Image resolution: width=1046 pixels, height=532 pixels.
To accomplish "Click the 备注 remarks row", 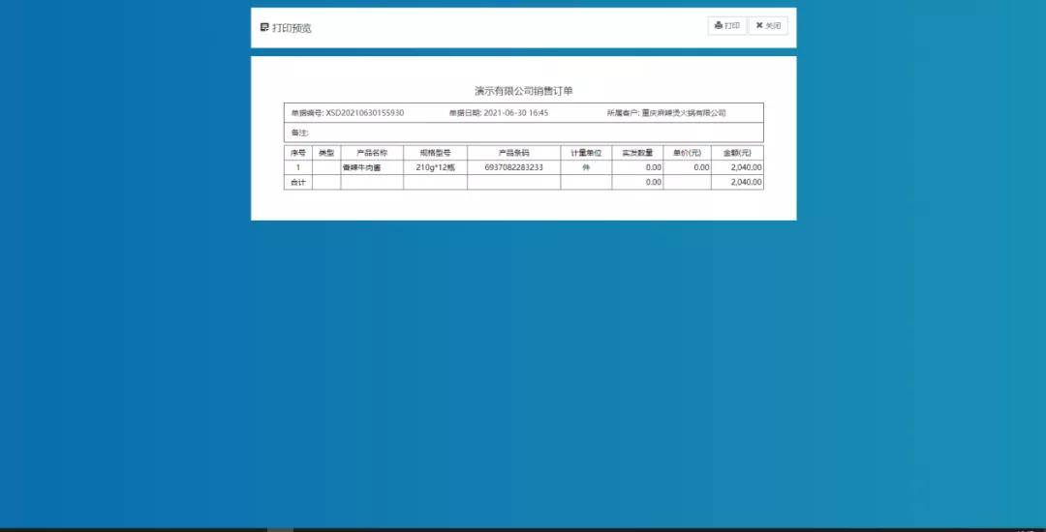I will point(523,133).
